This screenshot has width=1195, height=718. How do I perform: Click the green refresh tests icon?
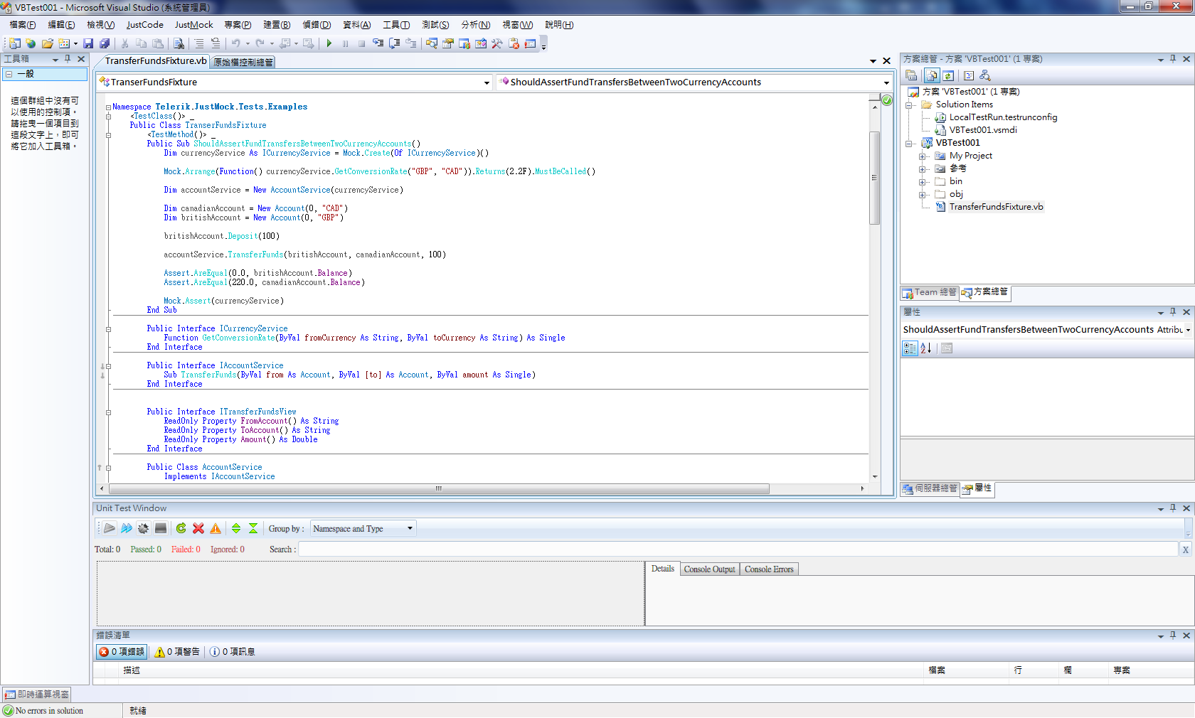tap(181, 528)
